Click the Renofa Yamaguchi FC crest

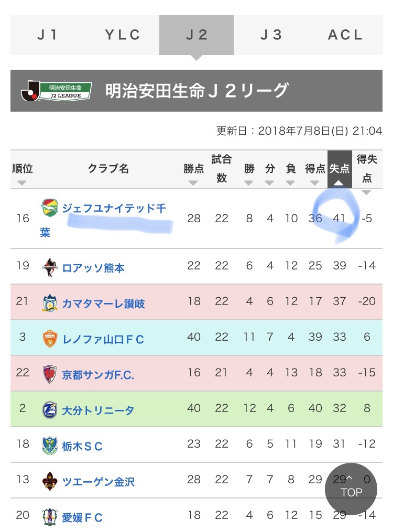click(x=50, y=339)
